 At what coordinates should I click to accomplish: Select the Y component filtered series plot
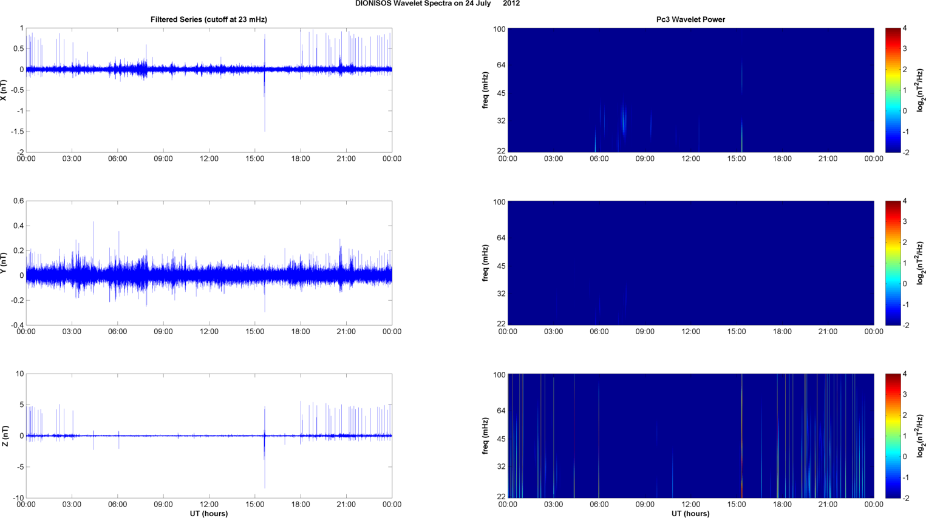[209, 263]
